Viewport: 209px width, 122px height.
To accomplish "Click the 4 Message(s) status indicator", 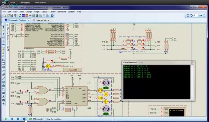I will coord(38,119).
